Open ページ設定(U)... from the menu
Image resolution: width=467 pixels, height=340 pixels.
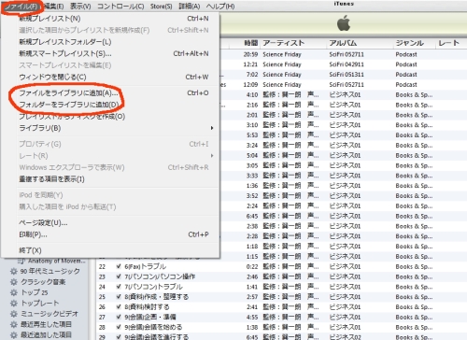tap(114, 223)
